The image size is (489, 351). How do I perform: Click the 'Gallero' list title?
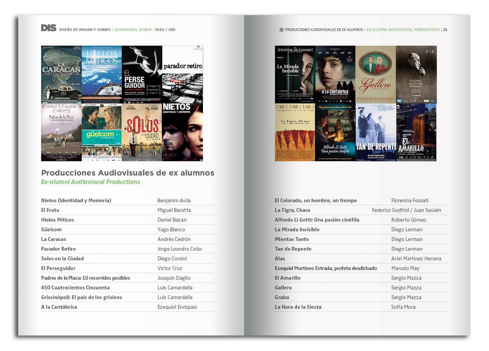[283, 287]
